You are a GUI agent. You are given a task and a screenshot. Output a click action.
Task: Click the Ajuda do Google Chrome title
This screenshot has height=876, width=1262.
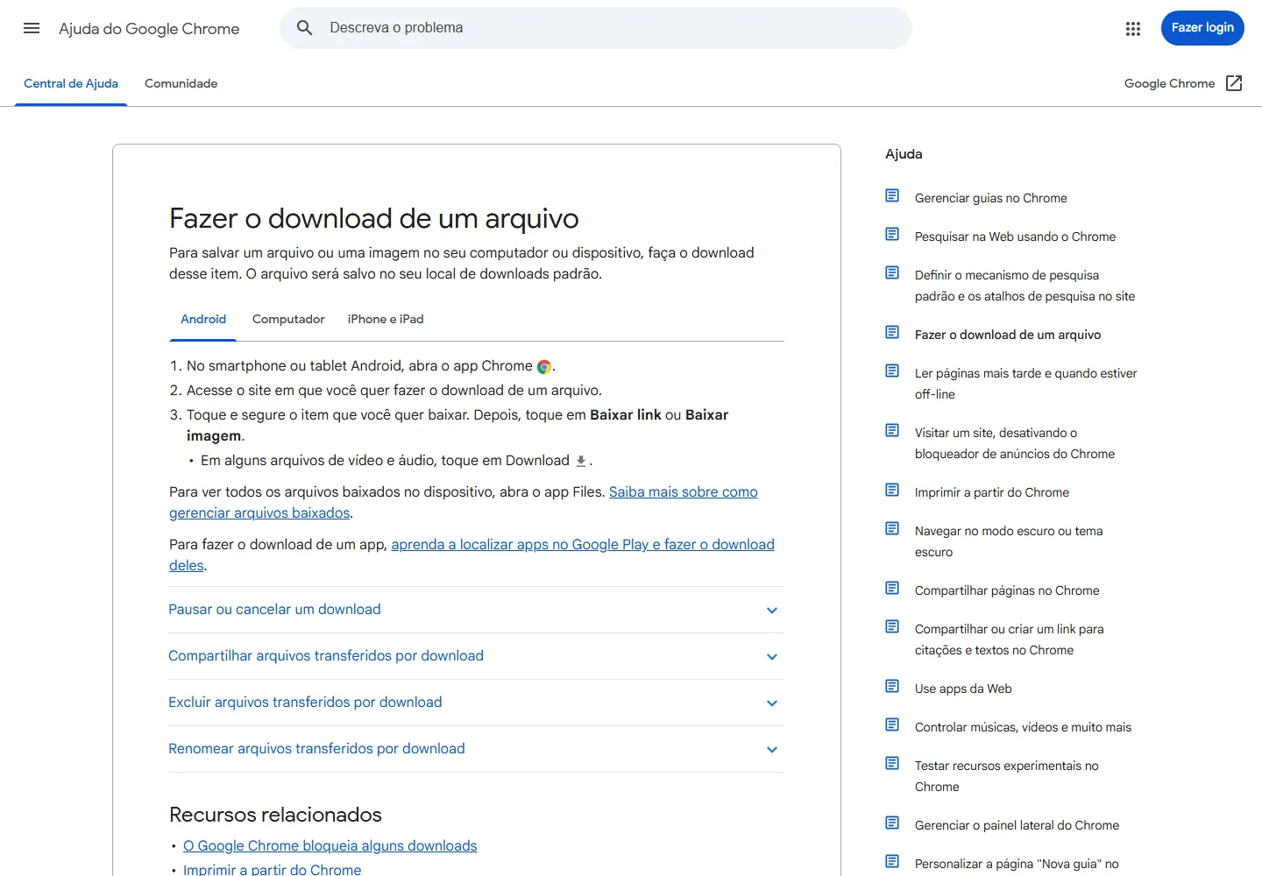149,28
